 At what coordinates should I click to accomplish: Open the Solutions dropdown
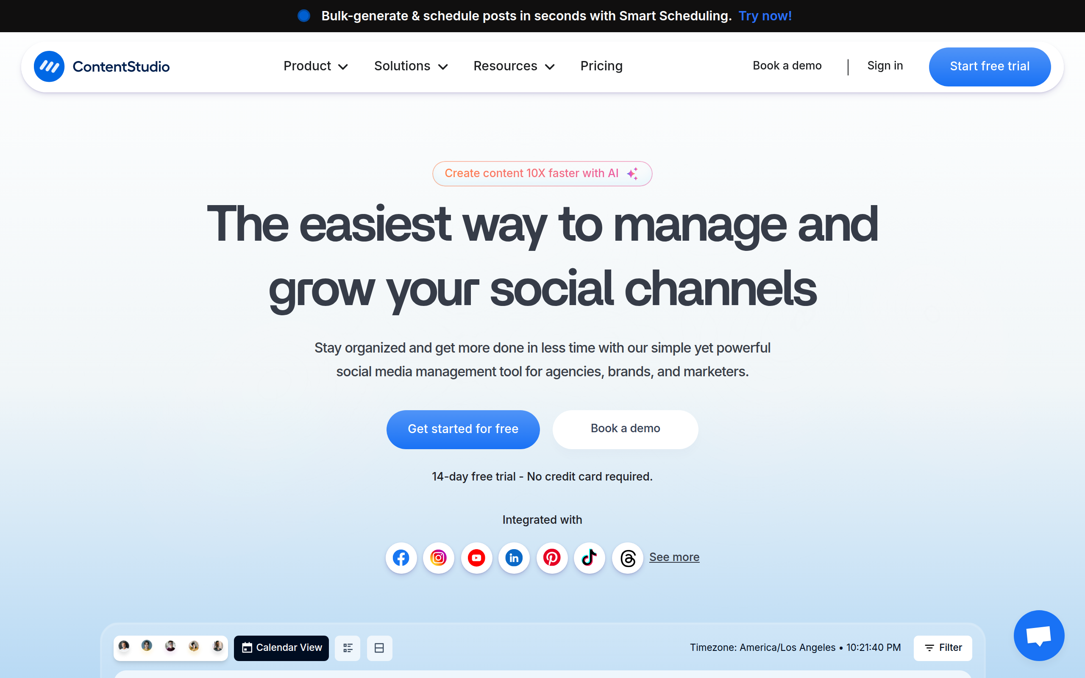coord(410,66)
